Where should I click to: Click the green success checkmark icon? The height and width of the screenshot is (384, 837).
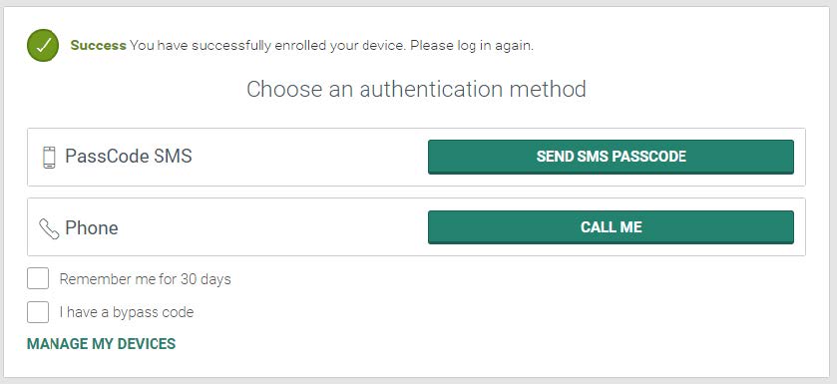coord(43,45)
